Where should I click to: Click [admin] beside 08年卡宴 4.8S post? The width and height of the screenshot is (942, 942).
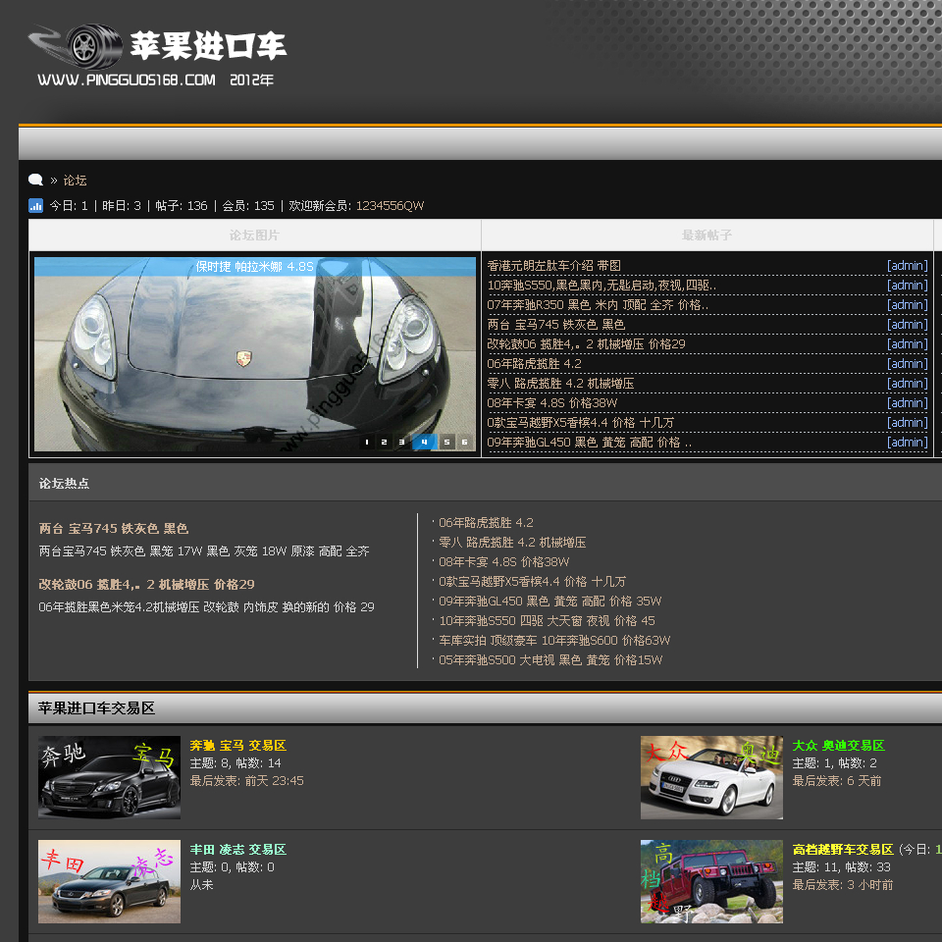coord(907,403)
